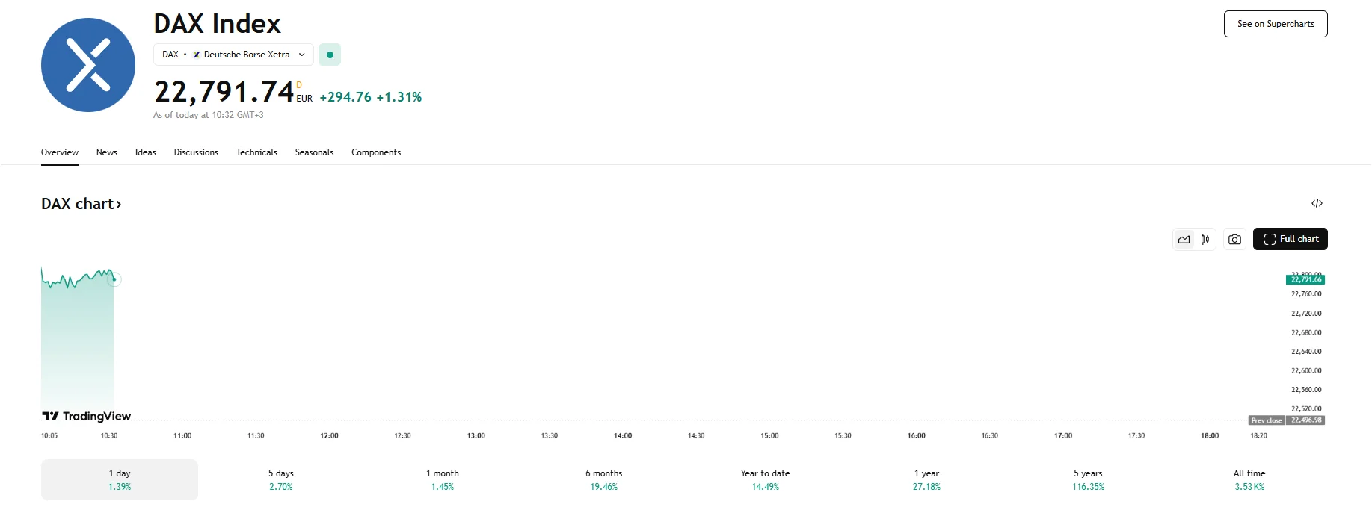This screenshot has width=1372, height=516.
Task: Switch to the Technicals tab
Action: 256,152
